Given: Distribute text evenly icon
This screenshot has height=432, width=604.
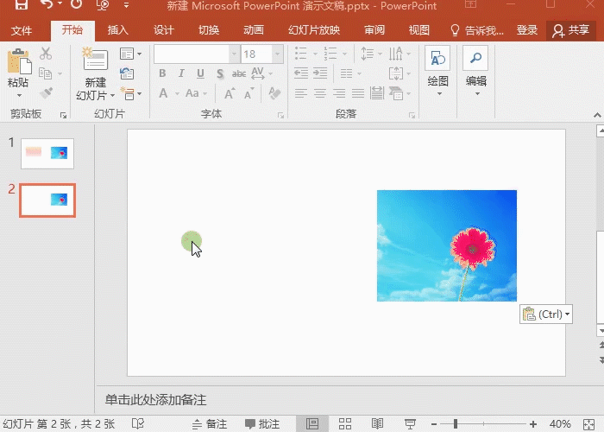Looking at the screenshot, I should pyautogui.click(x=377, y=93).
